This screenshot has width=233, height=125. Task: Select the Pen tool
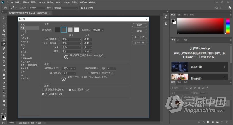(x=4, y=83)
